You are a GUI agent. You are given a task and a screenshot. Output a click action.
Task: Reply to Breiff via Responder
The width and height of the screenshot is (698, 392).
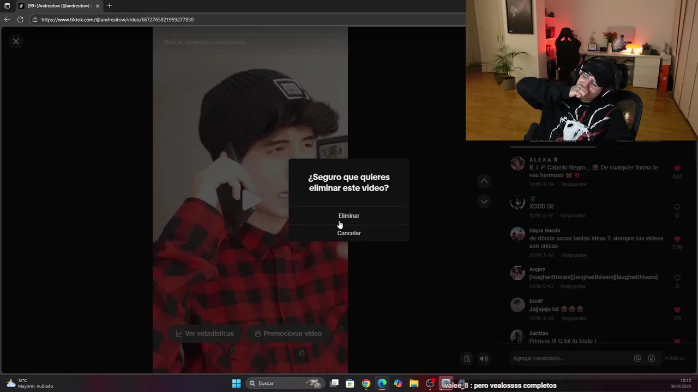[x=574, y=318]
